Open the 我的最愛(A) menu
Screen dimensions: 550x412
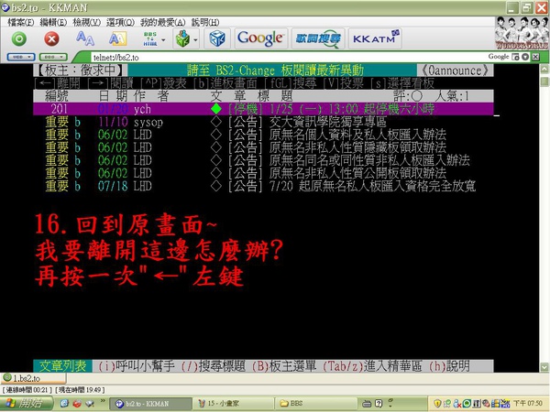(x=163, y=23)
